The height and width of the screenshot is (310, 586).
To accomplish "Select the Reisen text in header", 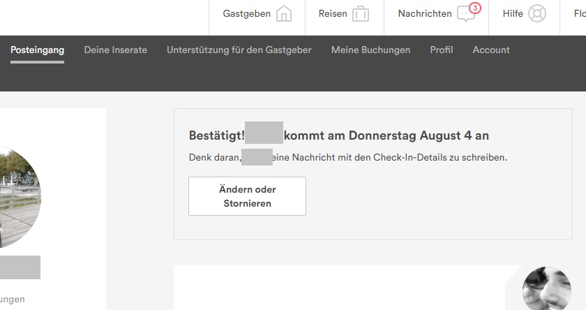I will 333,14.
